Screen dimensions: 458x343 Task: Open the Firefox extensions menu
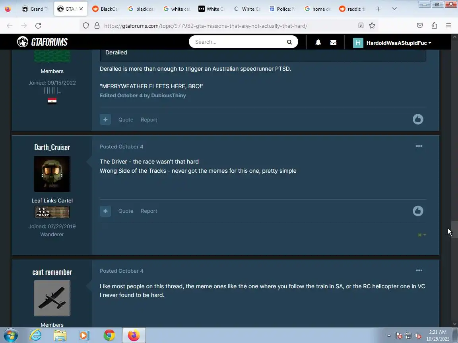click(434, 26)
